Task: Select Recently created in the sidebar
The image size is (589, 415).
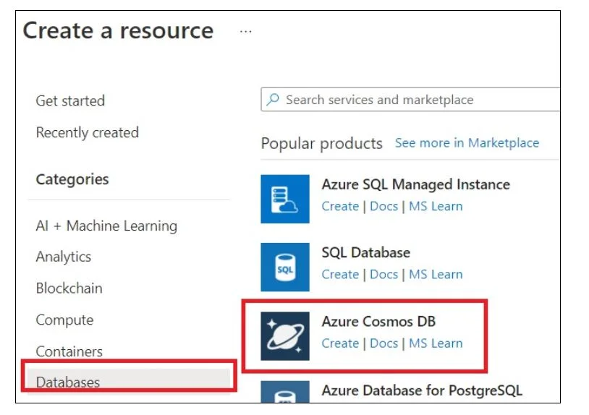Action: coord(87,132)
